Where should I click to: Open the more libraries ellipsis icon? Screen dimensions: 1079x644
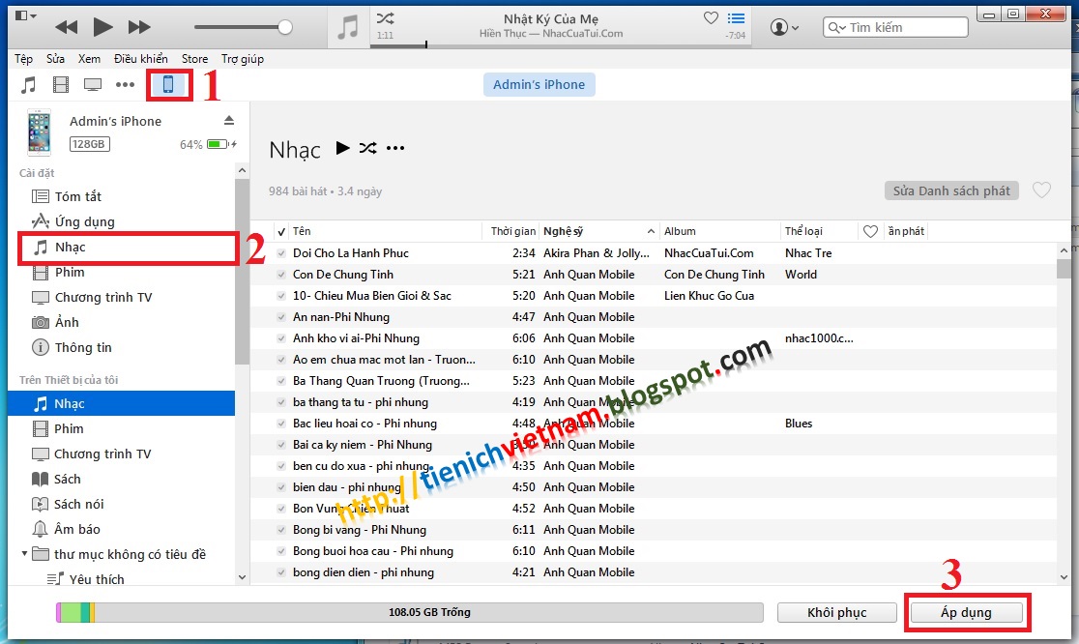pos(125,85)
